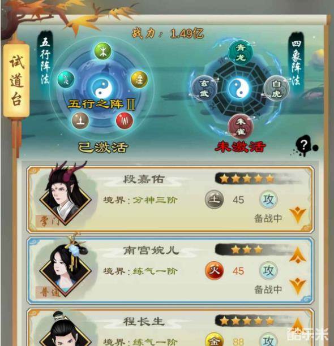Viewport: 334px width, 346px height.
Task: Tap the 朱雀 orb
Action: 241,127
